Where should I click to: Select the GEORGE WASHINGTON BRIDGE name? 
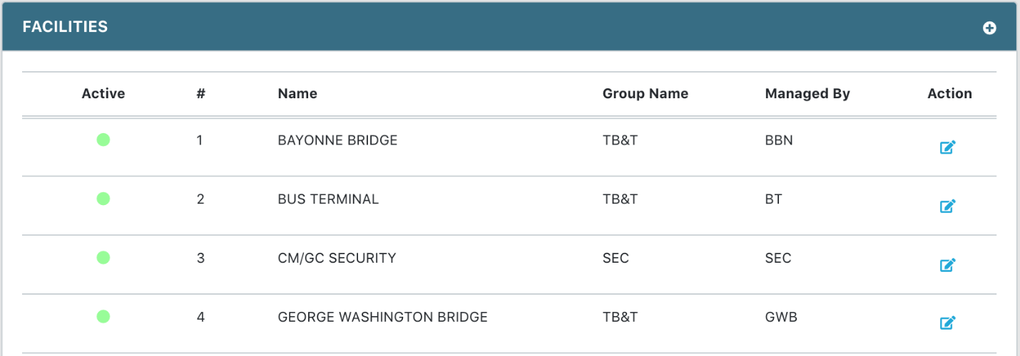382,317
